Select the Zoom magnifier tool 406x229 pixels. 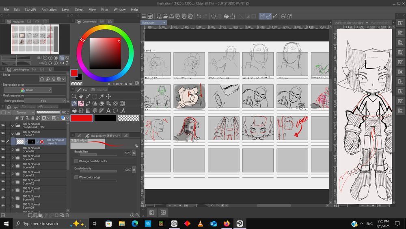point(74,96)
